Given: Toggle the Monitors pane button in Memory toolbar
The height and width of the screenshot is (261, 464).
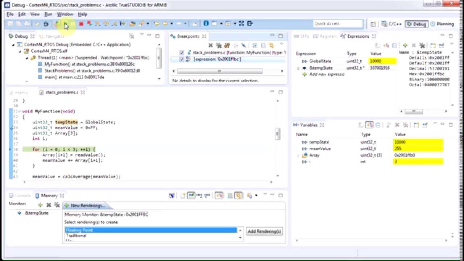Looking at the screenshot, I should coord(219,195).
